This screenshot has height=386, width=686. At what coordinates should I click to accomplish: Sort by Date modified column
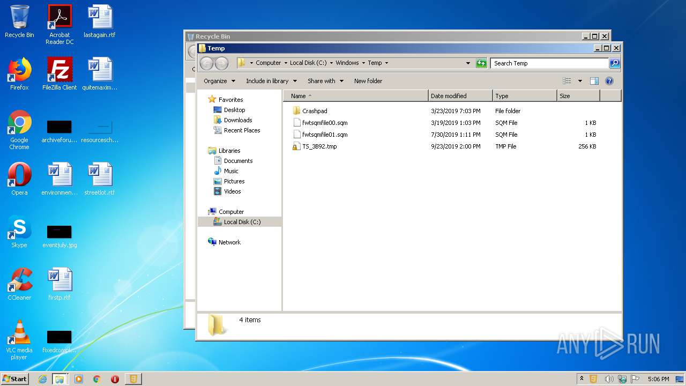460,96
